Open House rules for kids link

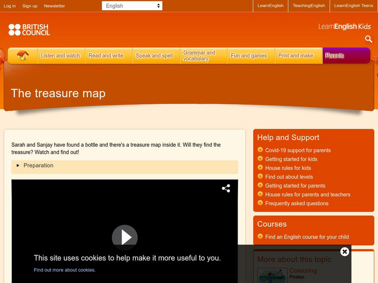288,168
